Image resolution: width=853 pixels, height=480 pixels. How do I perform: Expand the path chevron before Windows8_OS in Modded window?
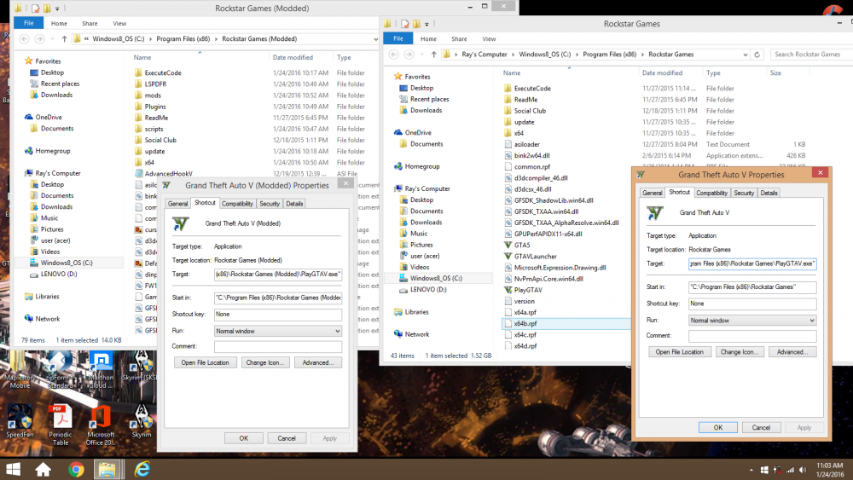(86, 38)
